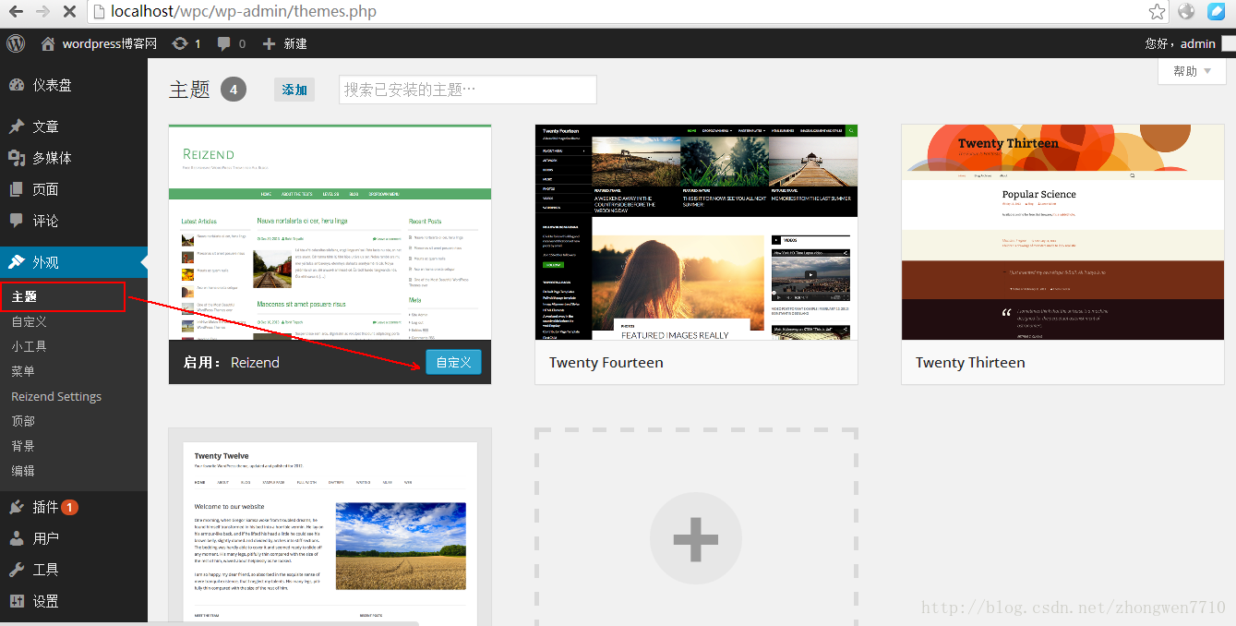
Task: Open the comments bubble icon in admin bar
Action: 223,43
